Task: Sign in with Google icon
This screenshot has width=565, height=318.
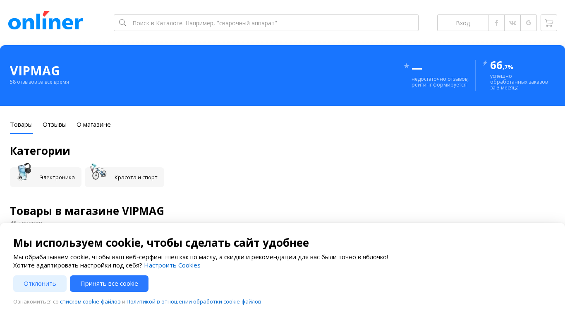Action: point(529,23)
